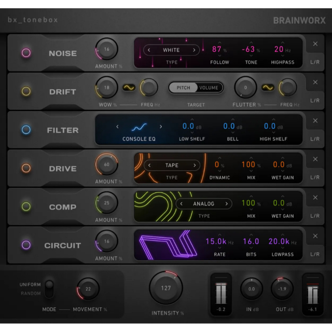The image size is (332, 332).
Task: Toggle the FILTER module power ring
Action: pos(26,130)
